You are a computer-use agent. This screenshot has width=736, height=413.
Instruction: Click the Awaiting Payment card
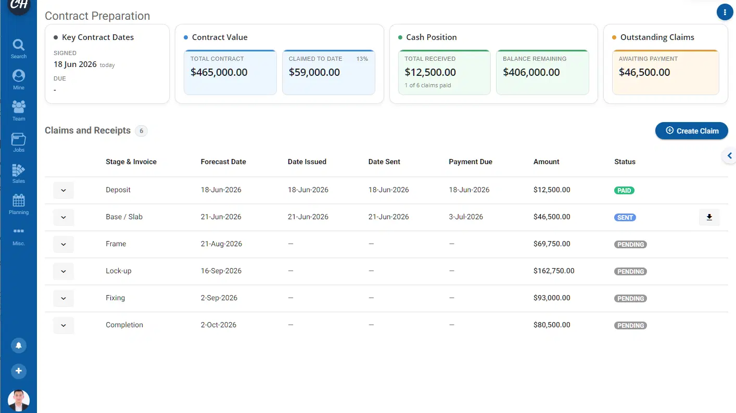click(665, 72)
